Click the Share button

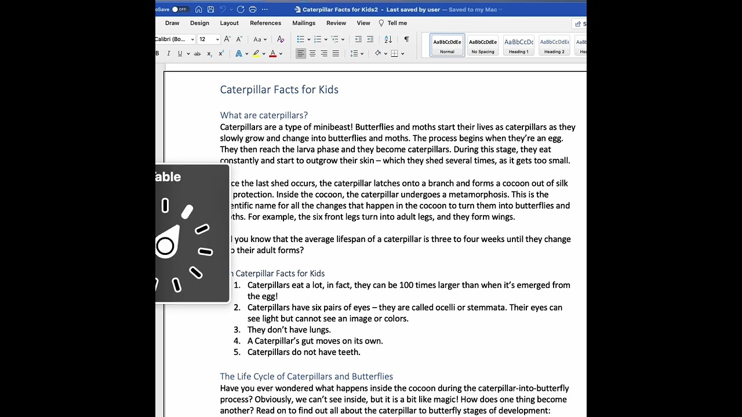(x=580, y=24)
